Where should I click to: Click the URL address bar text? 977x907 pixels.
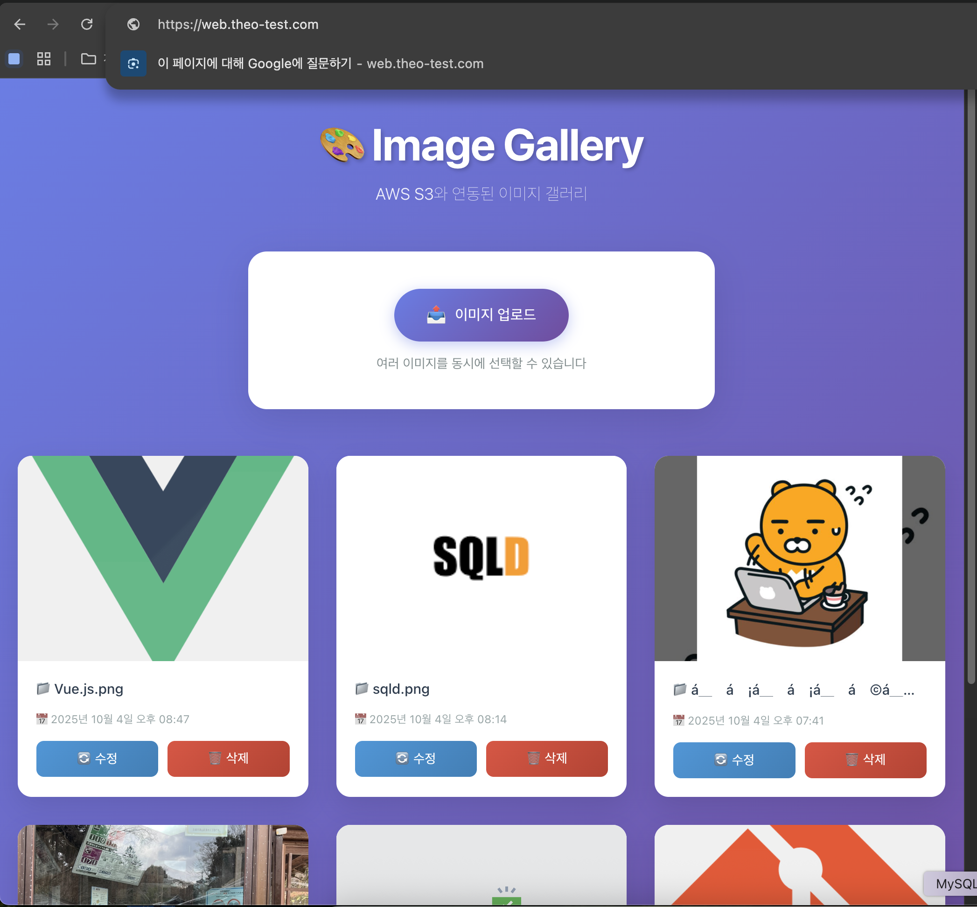pos(238,24)
